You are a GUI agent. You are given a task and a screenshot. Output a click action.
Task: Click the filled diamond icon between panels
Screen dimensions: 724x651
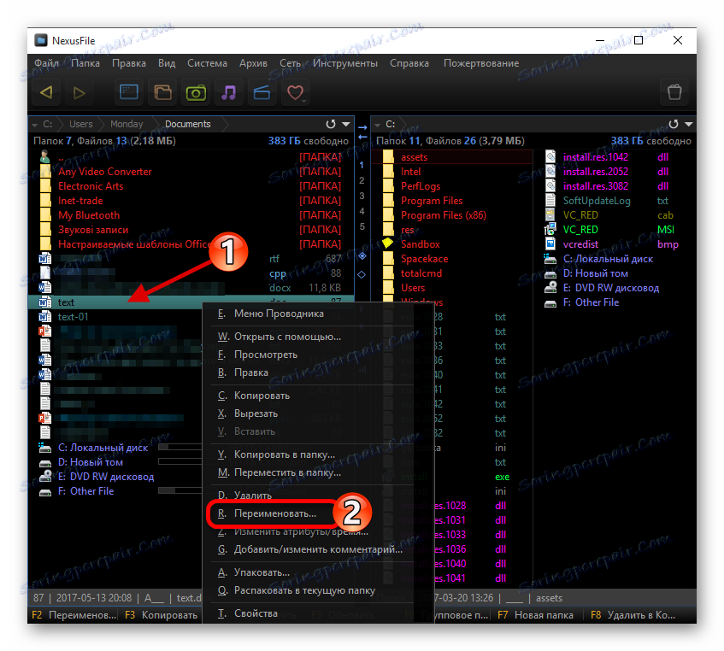pyautogui.click(x=362, y=256)
